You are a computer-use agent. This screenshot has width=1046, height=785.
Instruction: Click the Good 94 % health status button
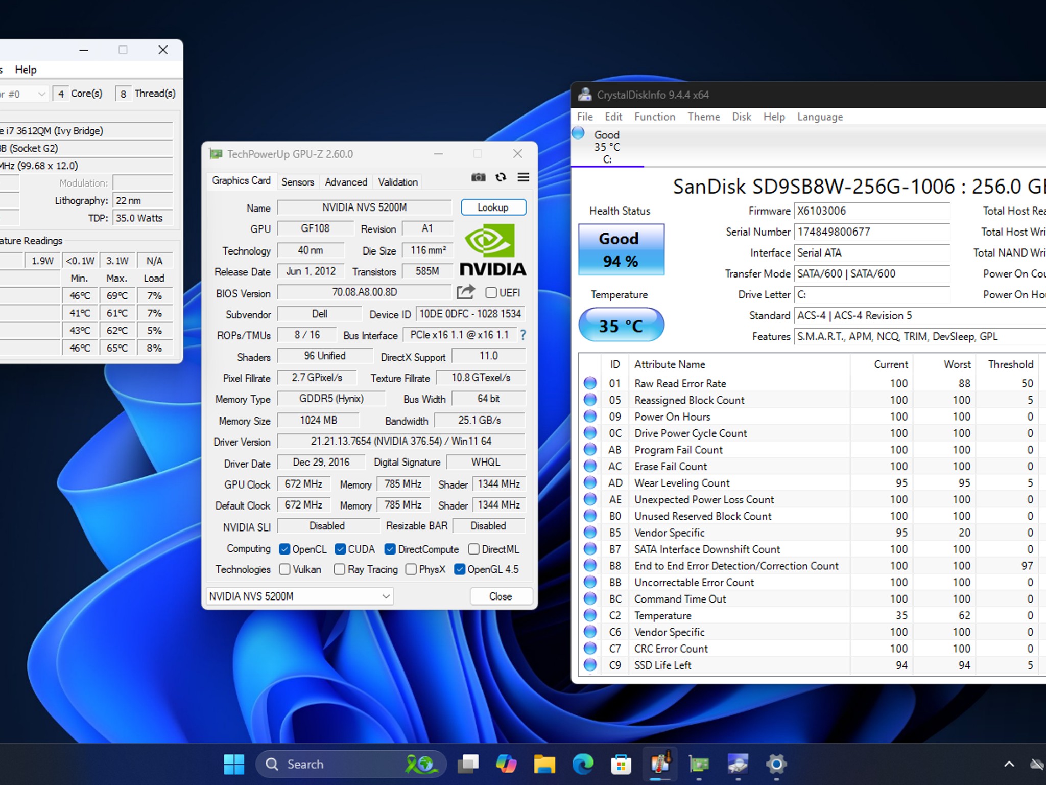[x=621, y=249]
